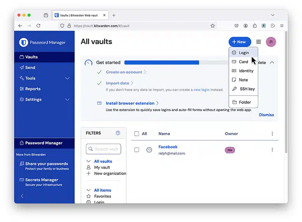Click the tracking protection shield icon
Image resolution: width=302 pixels, height=222 pixels.
point(62,26)
